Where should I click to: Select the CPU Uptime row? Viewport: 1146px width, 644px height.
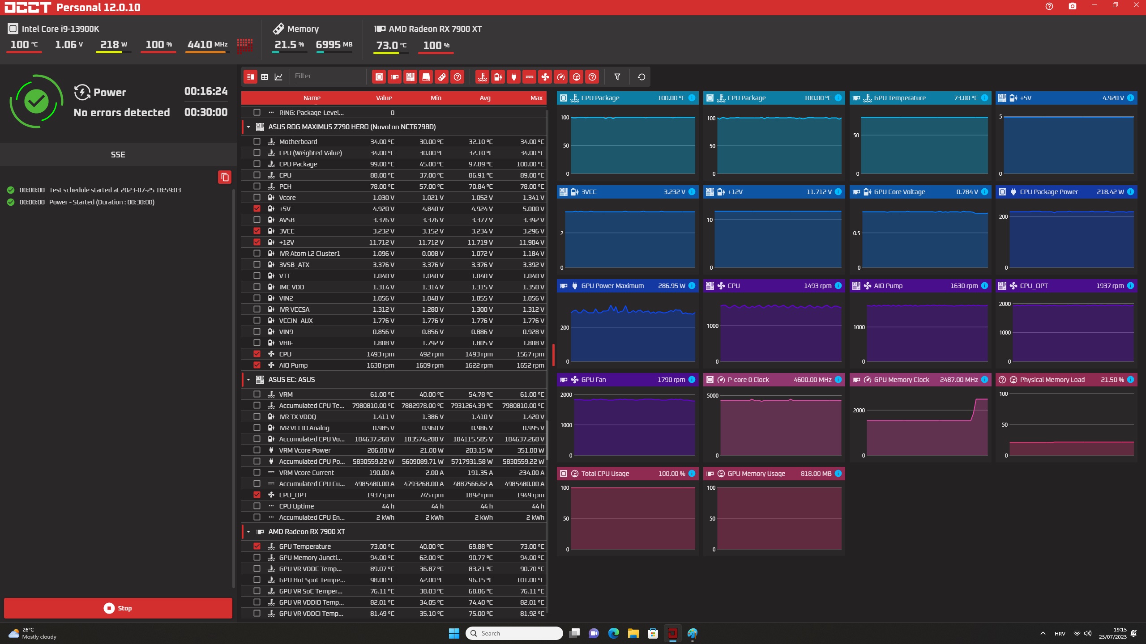[x=394, y=506]
